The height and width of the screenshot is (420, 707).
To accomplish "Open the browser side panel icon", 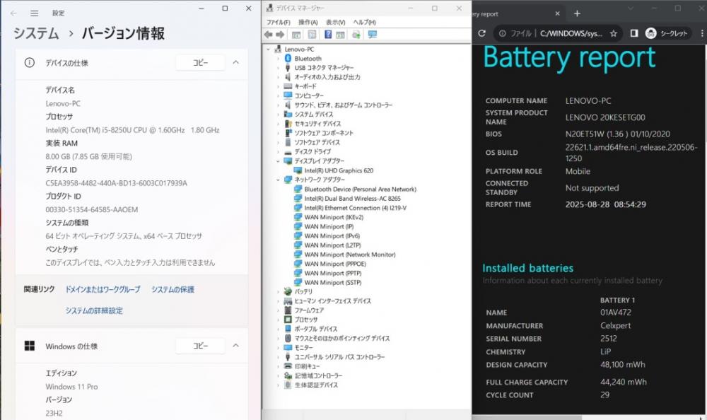I will [634, 33].
